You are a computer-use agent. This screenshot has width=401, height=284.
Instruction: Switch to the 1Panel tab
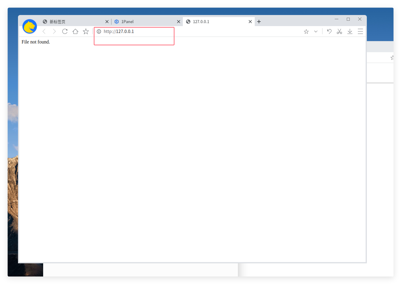coord(144,22)
